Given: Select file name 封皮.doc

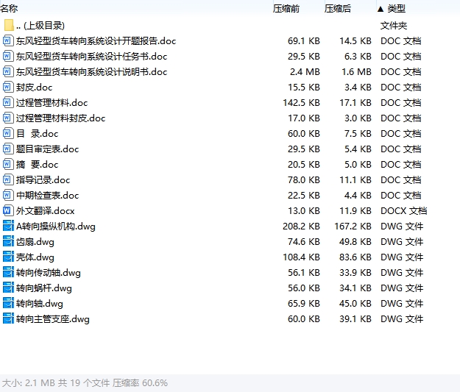Looking at the screenshot, I should pos(34,87).
